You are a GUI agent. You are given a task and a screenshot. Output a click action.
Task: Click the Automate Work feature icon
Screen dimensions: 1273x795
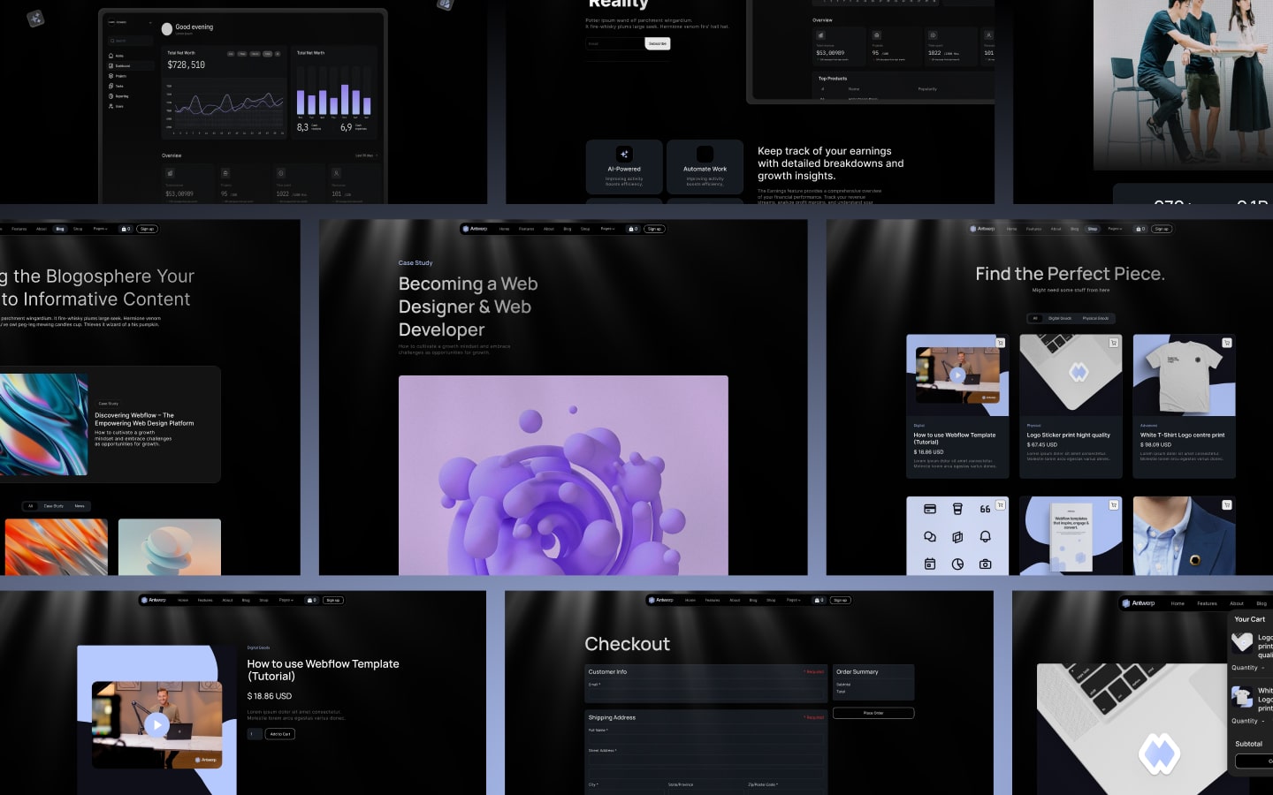coord(705,154)
